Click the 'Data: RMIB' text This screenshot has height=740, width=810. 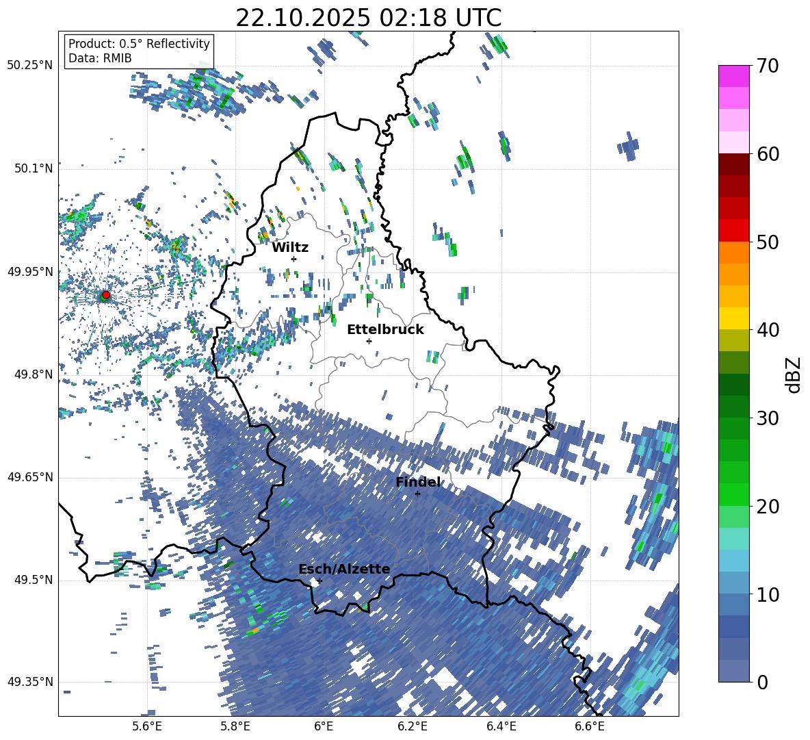(x=100, y=58)
